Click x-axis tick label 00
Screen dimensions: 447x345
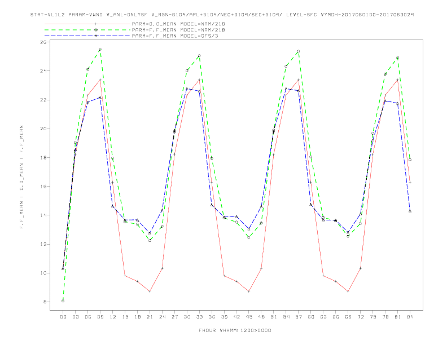pyautogui.click(x=63, y=317)
